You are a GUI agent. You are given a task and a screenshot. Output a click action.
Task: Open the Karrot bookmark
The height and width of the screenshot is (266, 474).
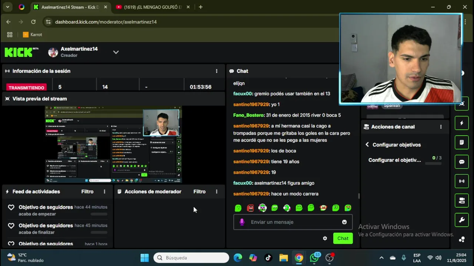33,34
